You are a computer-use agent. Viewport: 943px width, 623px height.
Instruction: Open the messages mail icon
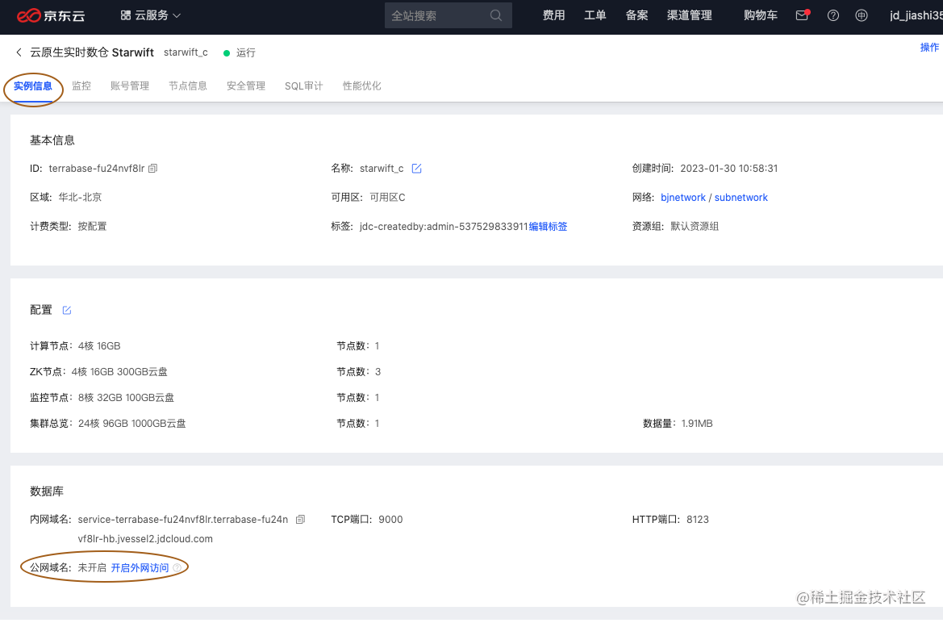pyautogui.click(x=803, y=15)
